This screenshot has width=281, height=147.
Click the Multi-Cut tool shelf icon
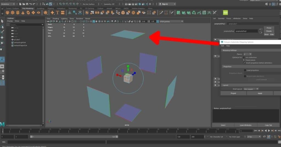pyautogui.click(x=161, y=13)
